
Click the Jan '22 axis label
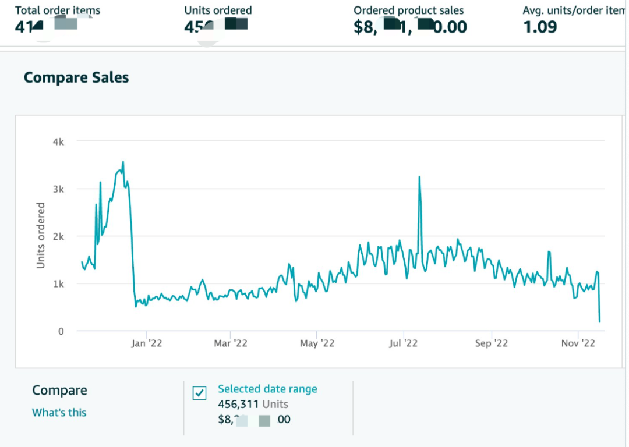point(146,343)
